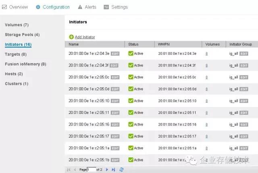
Task: Open the volumes count link for c2:05:0c
Action: [x=207, y=77]
